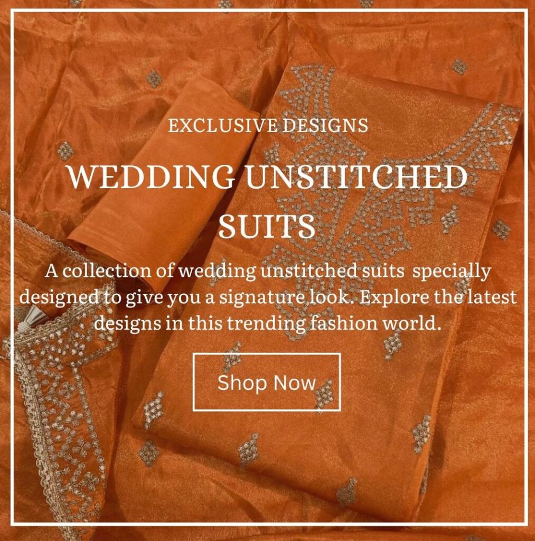
Task: Click the small embroidered motif near top-left fabric
Action: pyautogui.click(x=154, y=79)
